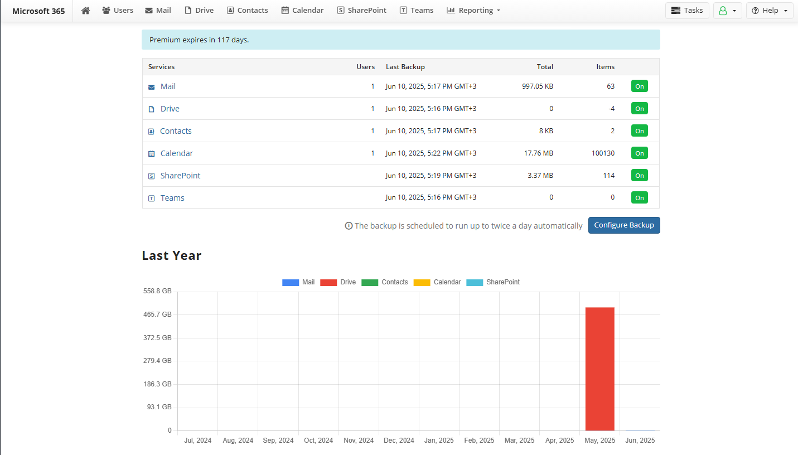798x455 pixels.
Task: Expand the Help dropdown
Action: (x=770, y=11)
